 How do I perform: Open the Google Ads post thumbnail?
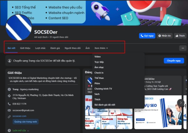click(x=93, y=123)
